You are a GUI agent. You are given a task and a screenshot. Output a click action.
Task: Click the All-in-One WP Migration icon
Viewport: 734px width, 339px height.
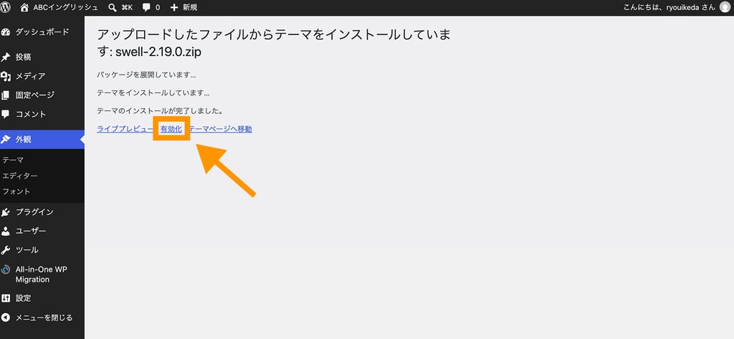pyautogui.click(x=6, y=269)
